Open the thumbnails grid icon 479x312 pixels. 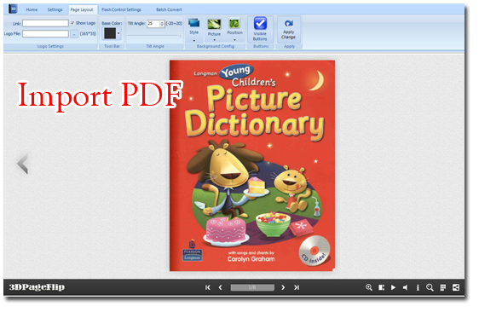443,287
